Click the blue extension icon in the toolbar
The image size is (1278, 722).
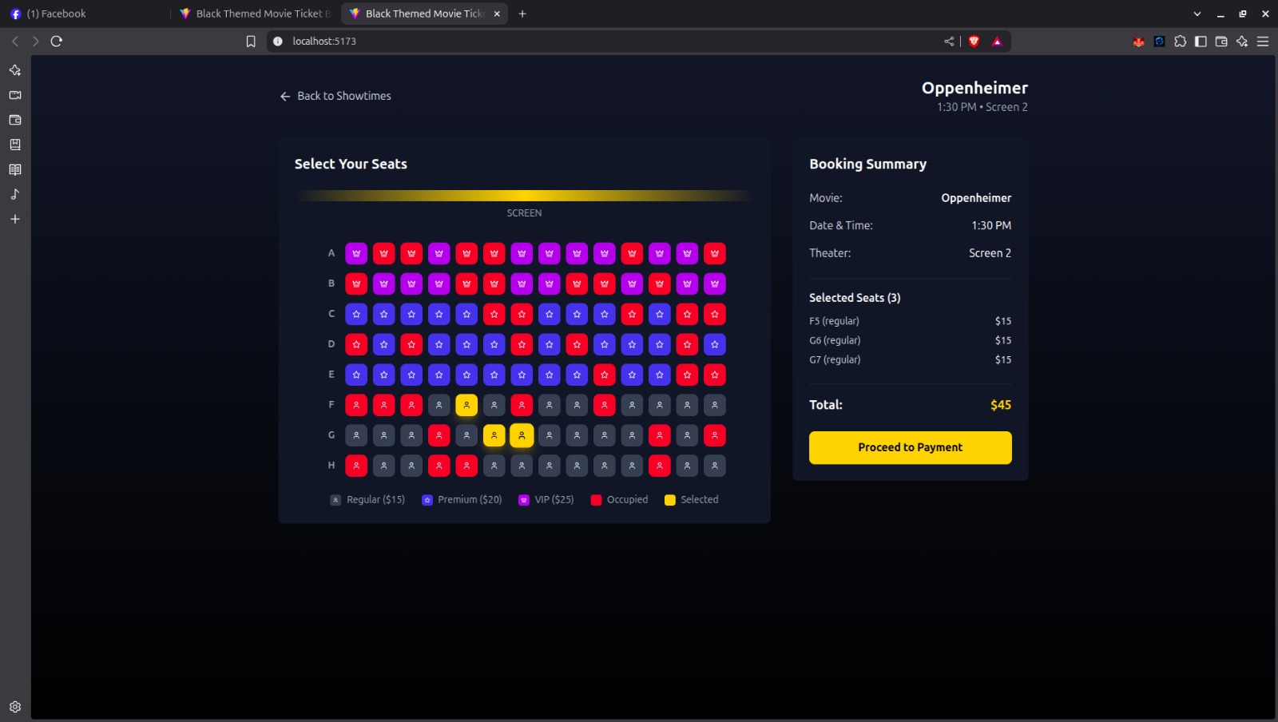tap(1159, 42)
